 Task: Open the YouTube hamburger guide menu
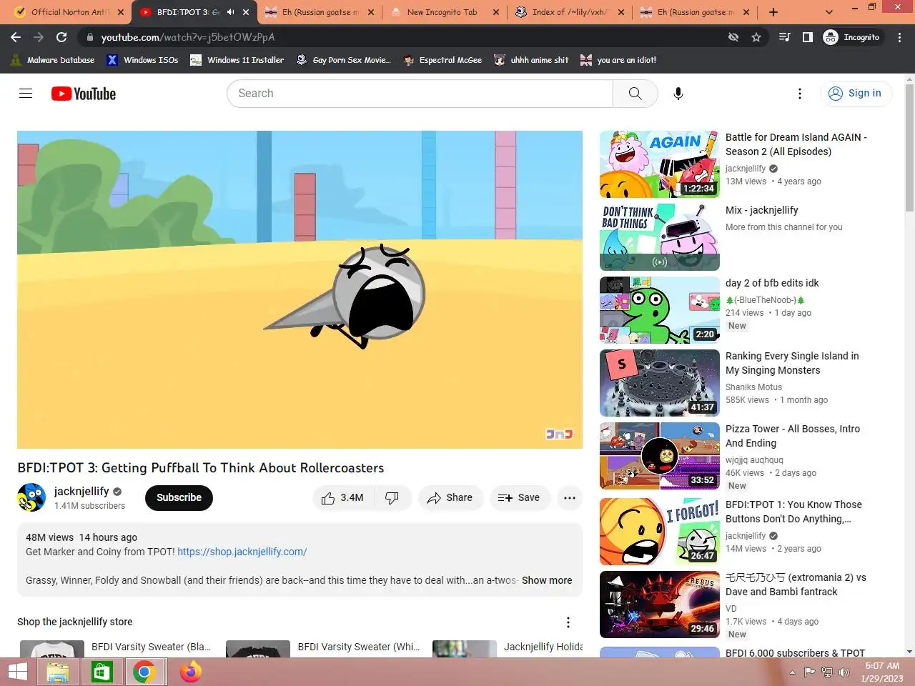pyautogui.click(x=26, y=94)
